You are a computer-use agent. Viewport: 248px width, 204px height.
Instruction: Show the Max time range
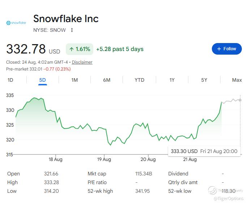[x=237, y=80]
